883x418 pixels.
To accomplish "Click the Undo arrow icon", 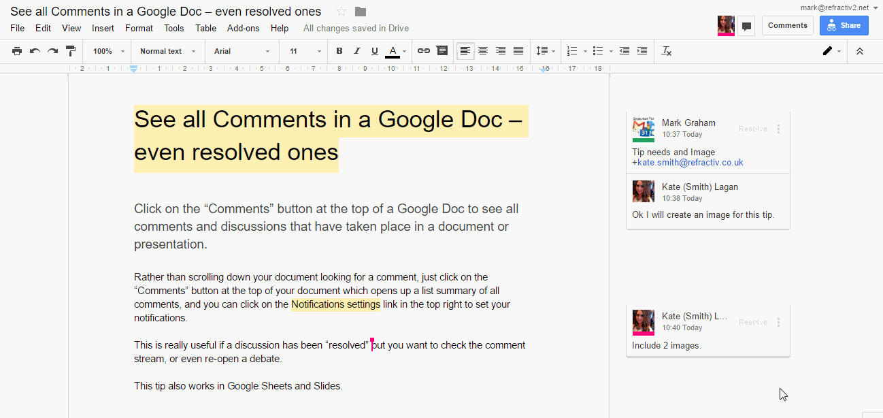I will click(35, 51).
